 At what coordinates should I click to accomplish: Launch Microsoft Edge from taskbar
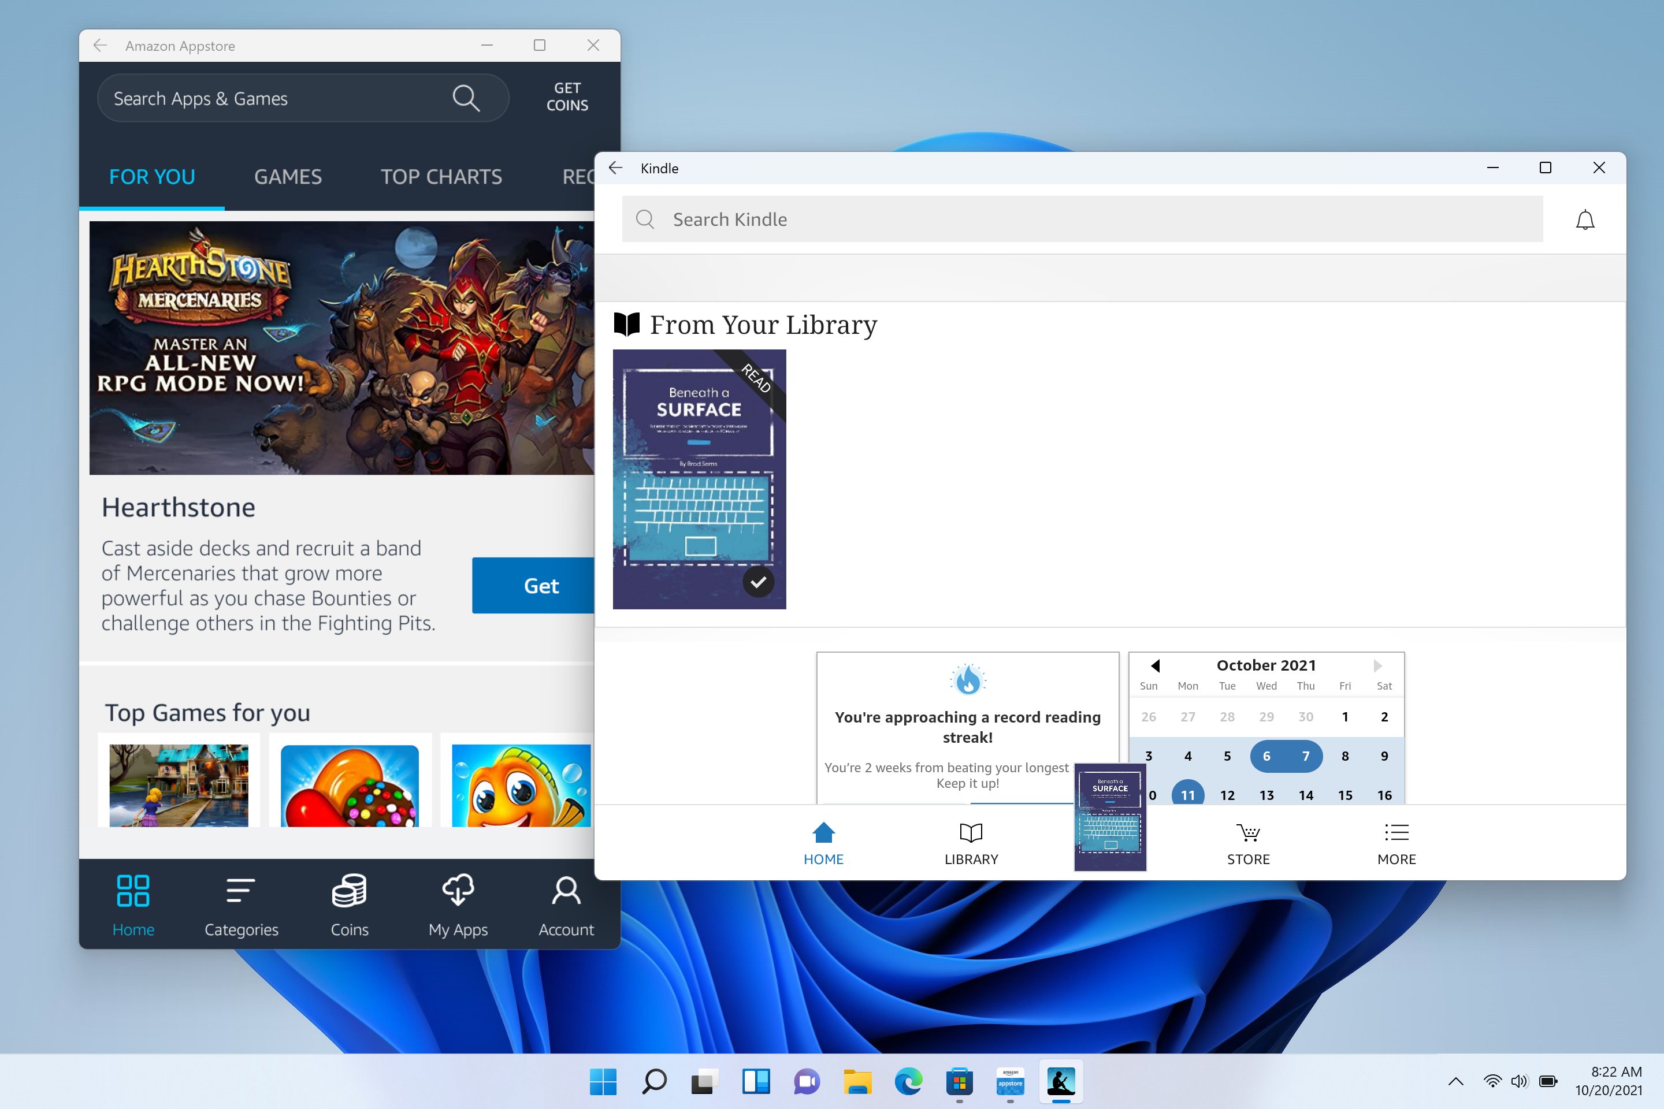click(x=908, y=1081)
